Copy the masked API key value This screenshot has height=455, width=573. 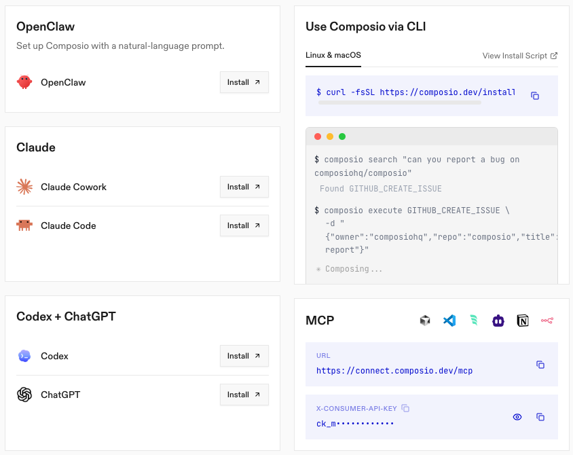[x=540, y=417]
